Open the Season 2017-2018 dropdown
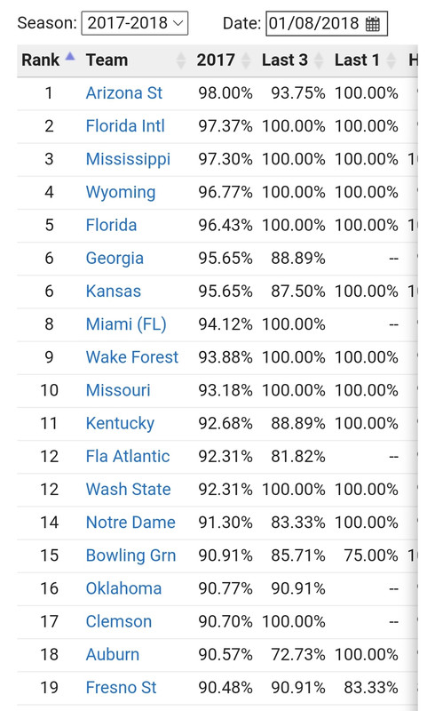 pyautogui.click(x=135, y=23)
